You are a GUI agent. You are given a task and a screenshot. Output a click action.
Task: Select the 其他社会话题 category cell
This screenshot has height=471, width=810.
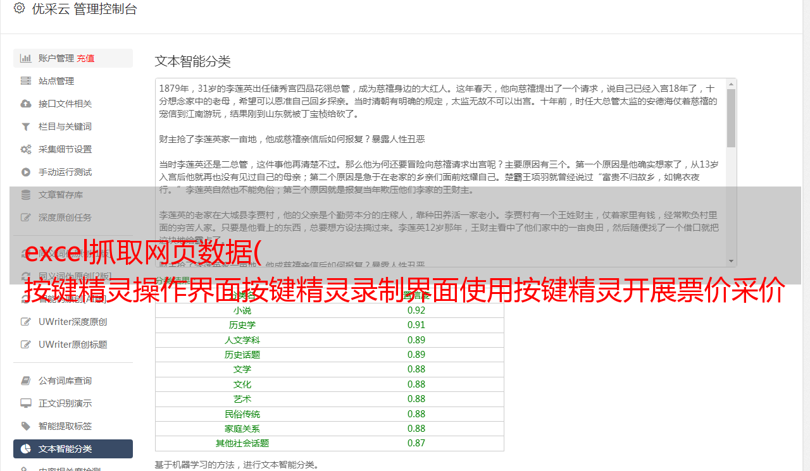(x=242, y=443)
